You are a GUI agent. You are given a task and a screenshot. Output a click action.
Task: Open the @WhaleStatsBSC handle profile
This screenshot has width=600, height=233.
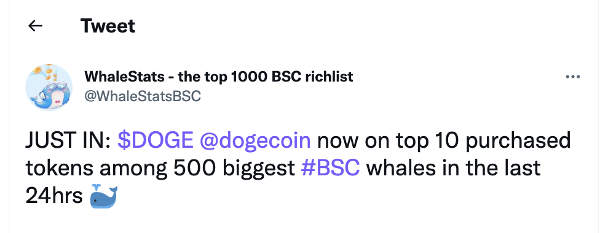pos(143,96)
